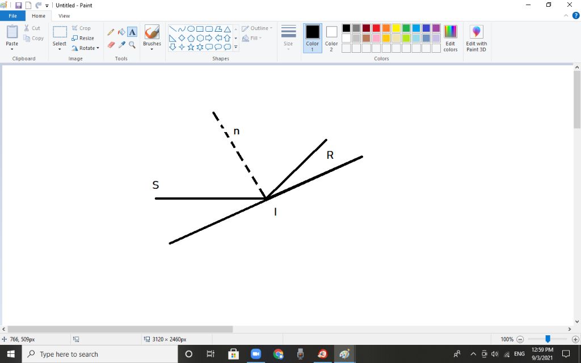Image resolution: width=581 pixels, height=363 pixels.
Task: Select the Text tool
Action: coord(132,32)
